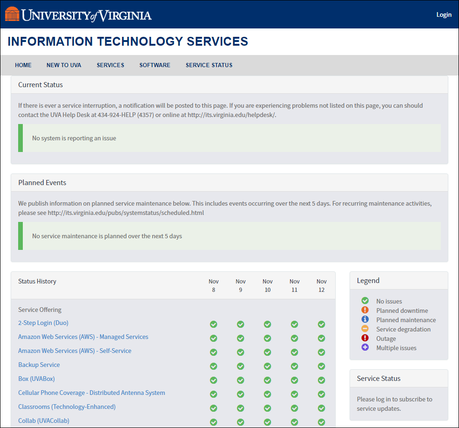Screen dimensions: 459x428
Task: Open the Service Status menu item
Action: (x=209, y=65)
